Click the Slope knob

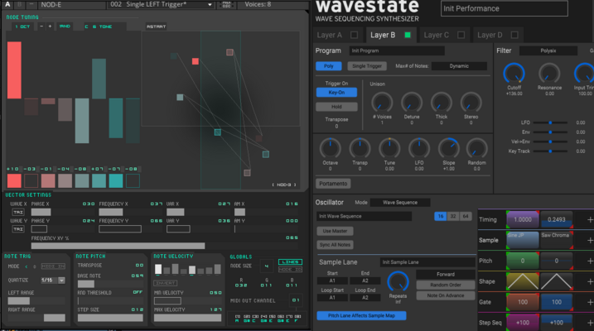click(x=448, y=148)
